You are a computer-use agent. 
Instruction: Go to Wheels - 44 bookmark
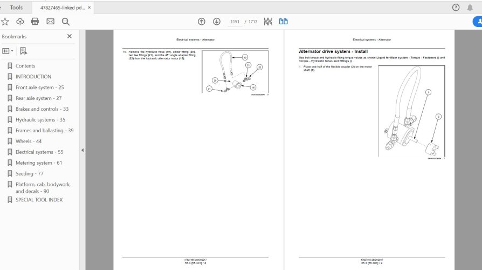pyautogui.click(x=28, y=141)
